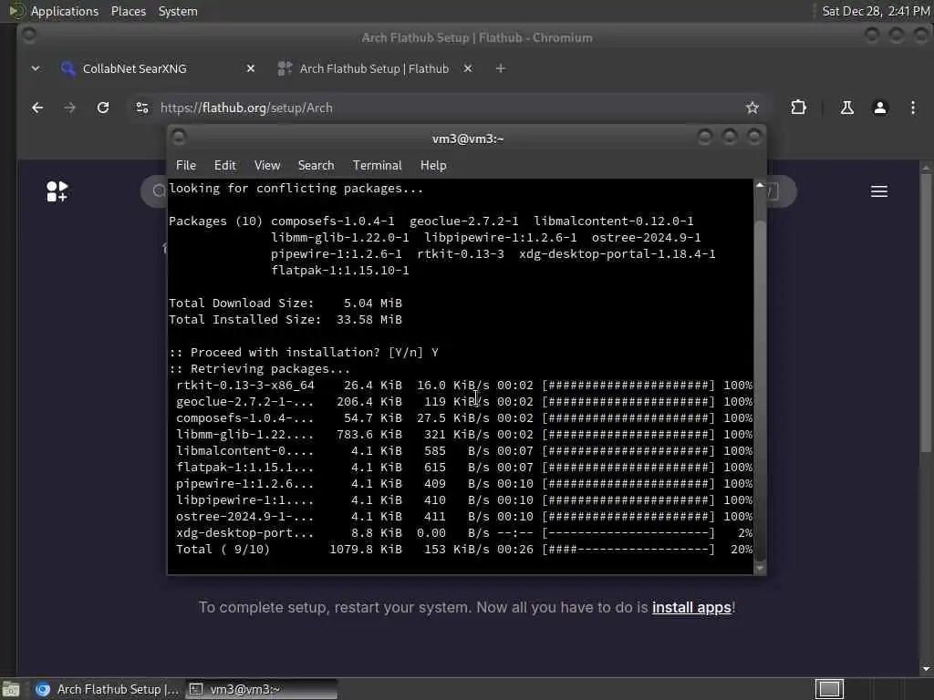Click the 'Total Download Size' line
Image resolution: width=934 pixels, height=700 pixels.
click(285, 303)
